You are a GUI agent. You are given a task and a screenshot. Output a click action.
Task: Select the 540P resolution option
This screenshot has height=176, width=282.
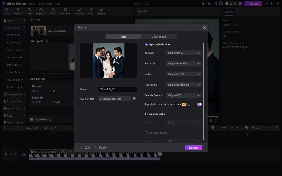(53, 102)
